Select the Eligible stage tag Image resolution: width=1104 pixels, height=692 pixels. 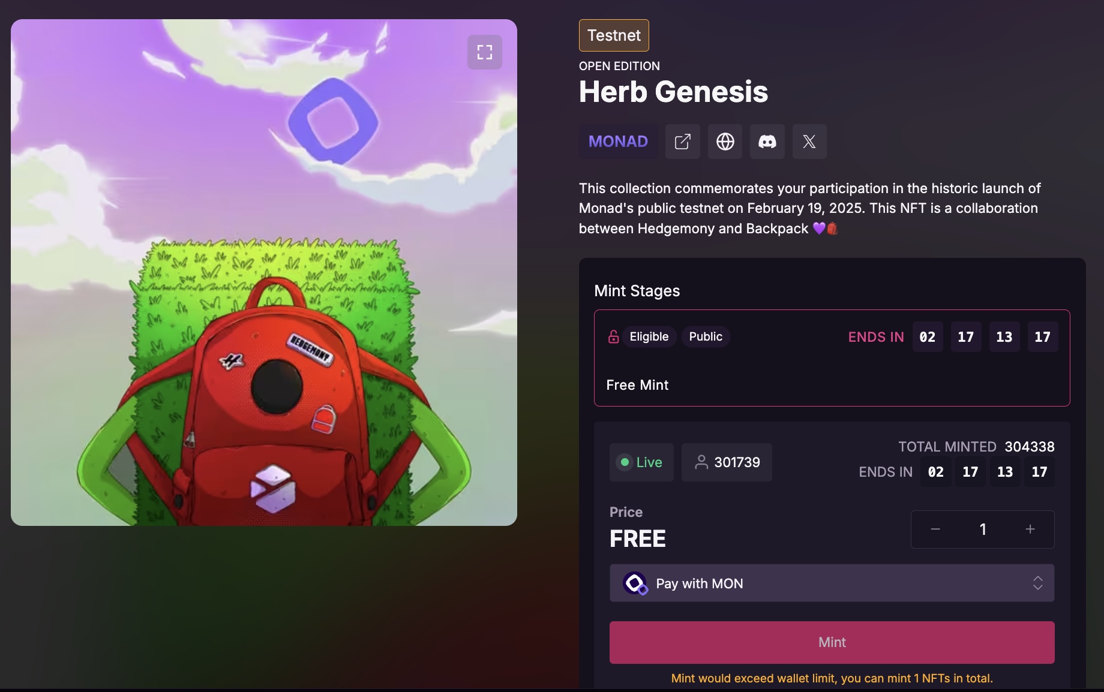tap(649, 336)
